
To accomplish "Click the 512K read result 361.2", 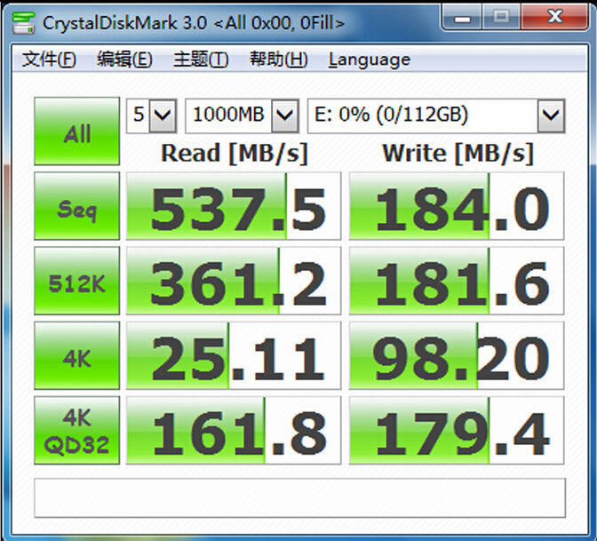I will (x=234, y=281).
